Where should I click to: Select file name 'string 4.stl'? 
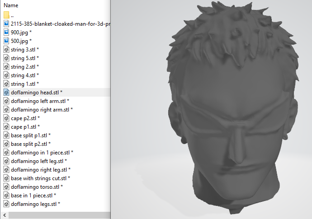click(23, 75)
